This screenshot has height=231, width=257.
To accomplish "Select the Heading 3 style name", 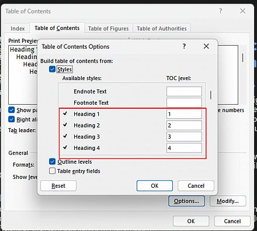I will pos(86,137).
